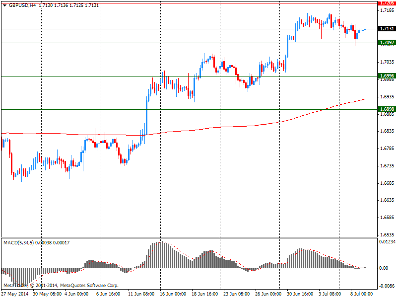
Task: Click the current price 1.7131 label
Action: [387, 29]
